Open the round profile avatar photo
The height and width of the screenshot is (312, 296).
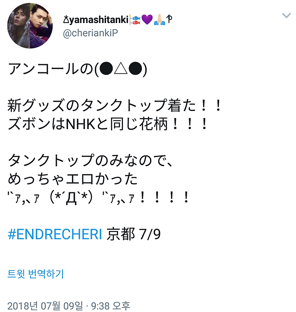(30, 25)
